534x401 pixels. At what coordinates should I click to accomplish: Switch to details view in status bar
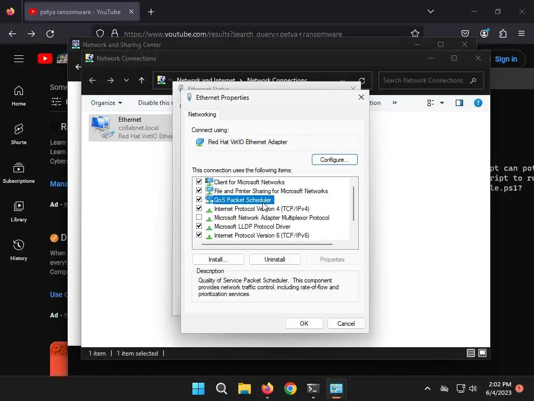pos(471,353)
